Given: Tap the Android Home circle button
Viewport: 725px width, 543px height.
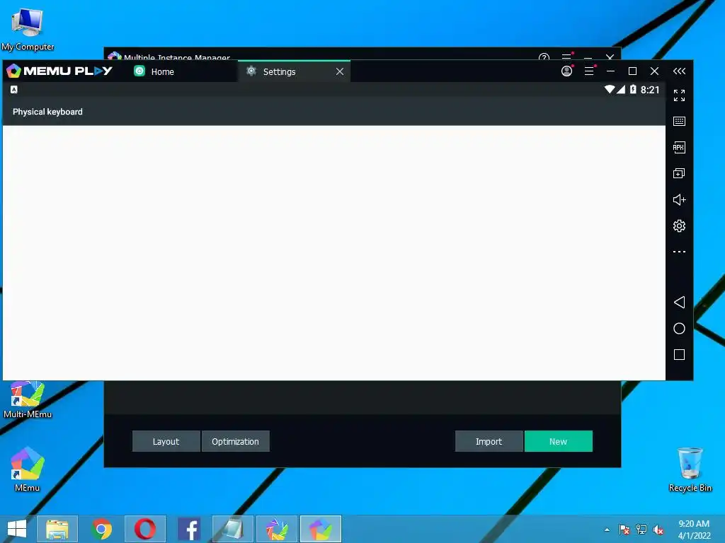Looking at the screenshot, I should click(679, 328).
